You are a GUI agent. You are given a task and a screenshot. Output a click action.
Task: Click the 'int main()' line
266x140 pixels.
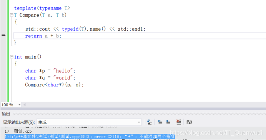(x=28, y=57)
